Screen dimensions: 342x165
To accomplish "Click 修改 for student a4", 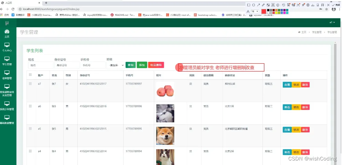I will click(296, 152).
